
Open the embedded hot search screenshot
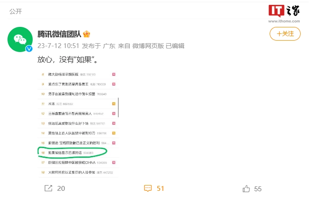tap(78, 123)
